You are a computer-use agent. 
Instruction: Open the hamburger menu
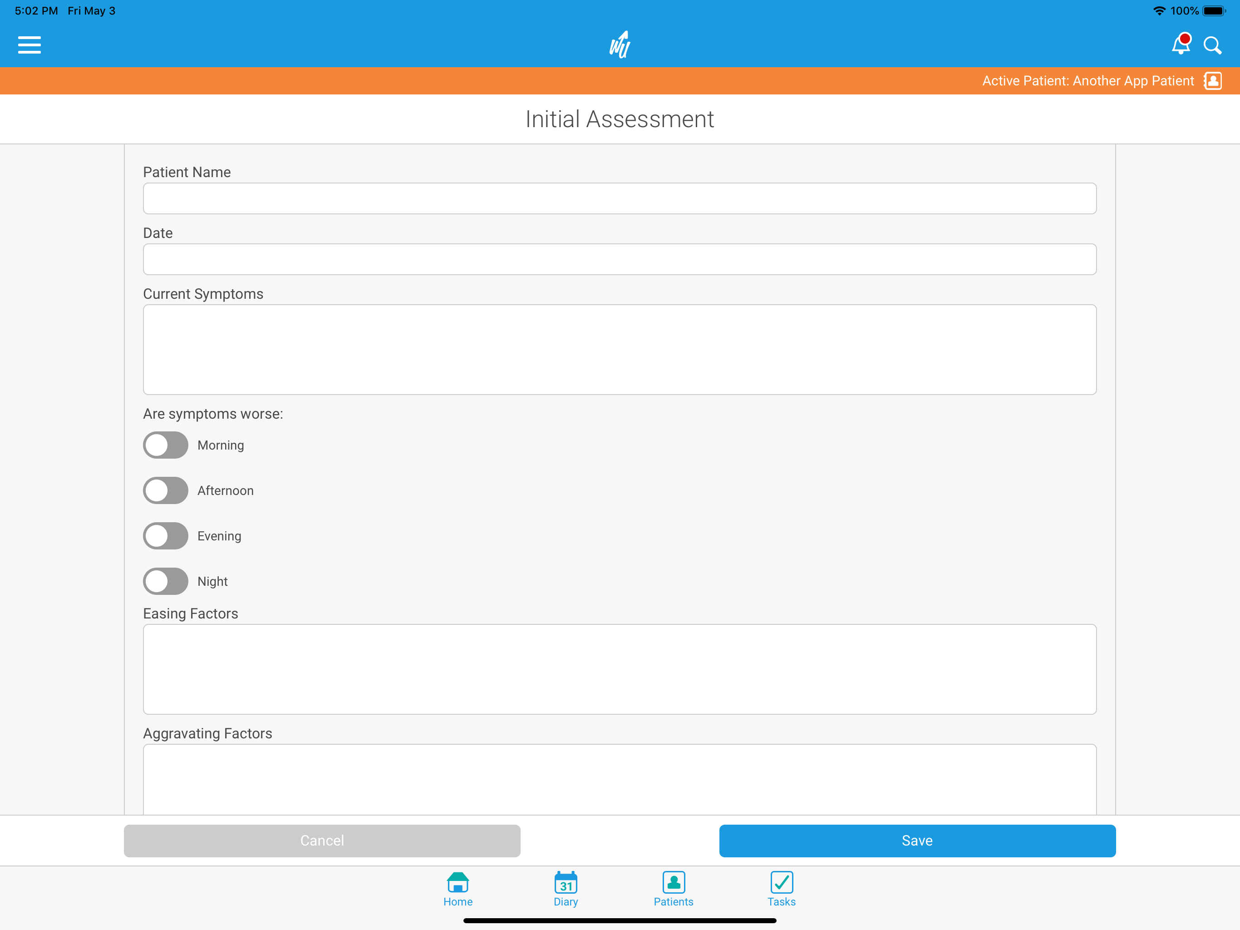pos(29,45)
